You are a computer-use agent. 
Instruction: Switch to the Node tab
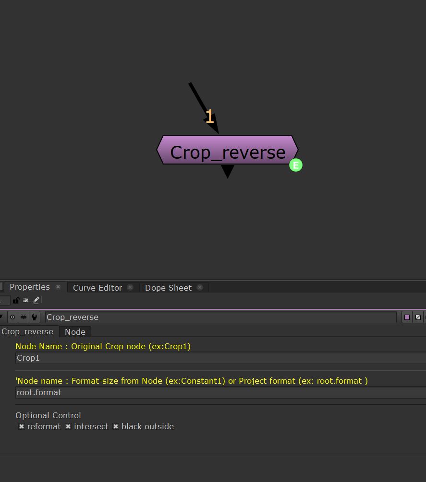click(75, 332)
